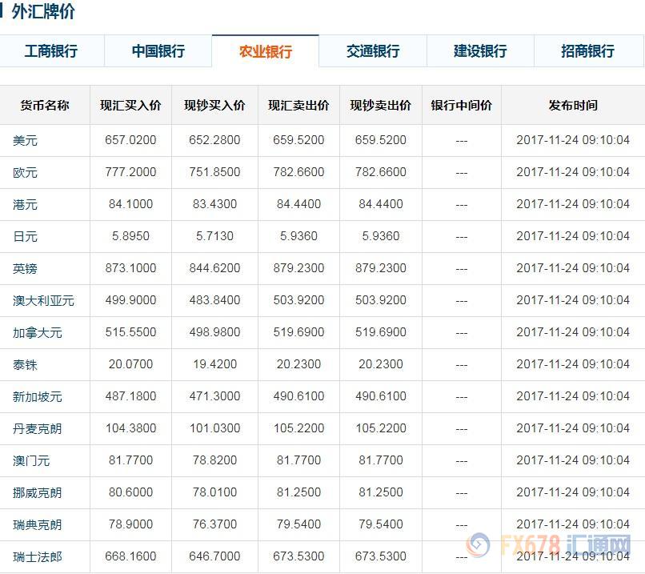Select the 873.1000 cell for 英镑
Screen dimensions: 645x574
130,268
